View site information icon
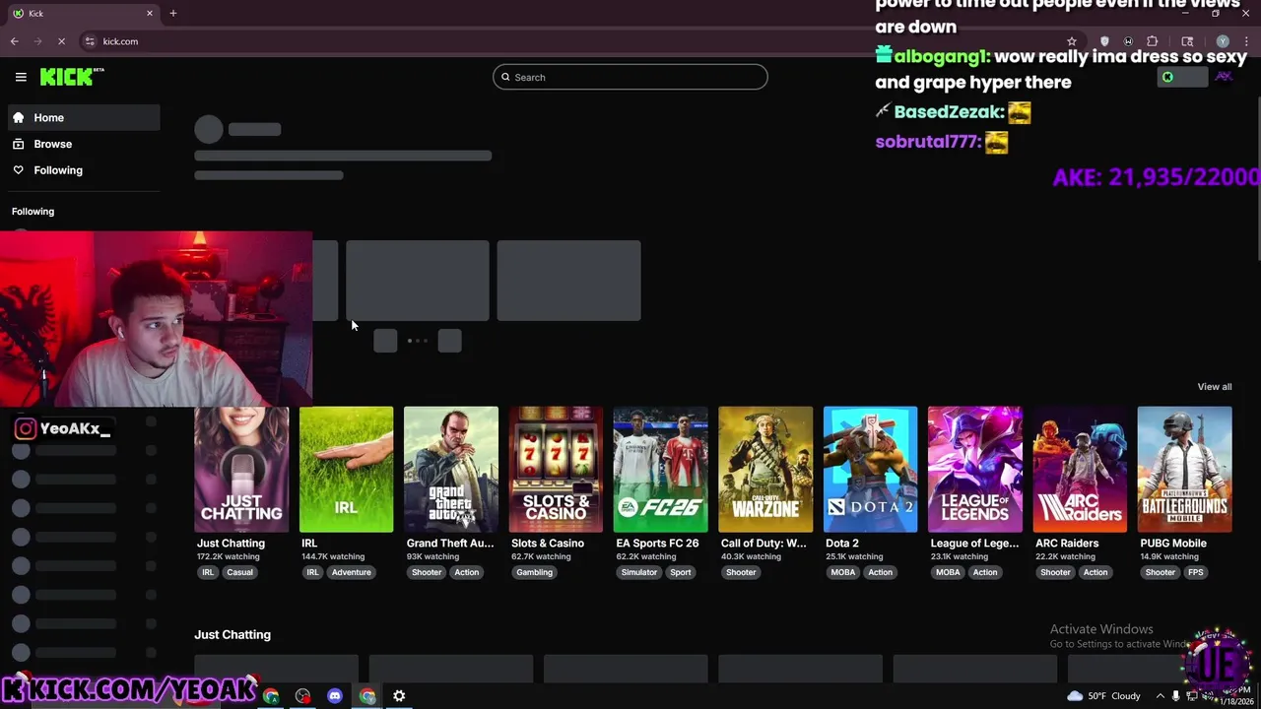The height and width of the screenshot is (709, 1261). pyautogui.click(x=90, y=41)
